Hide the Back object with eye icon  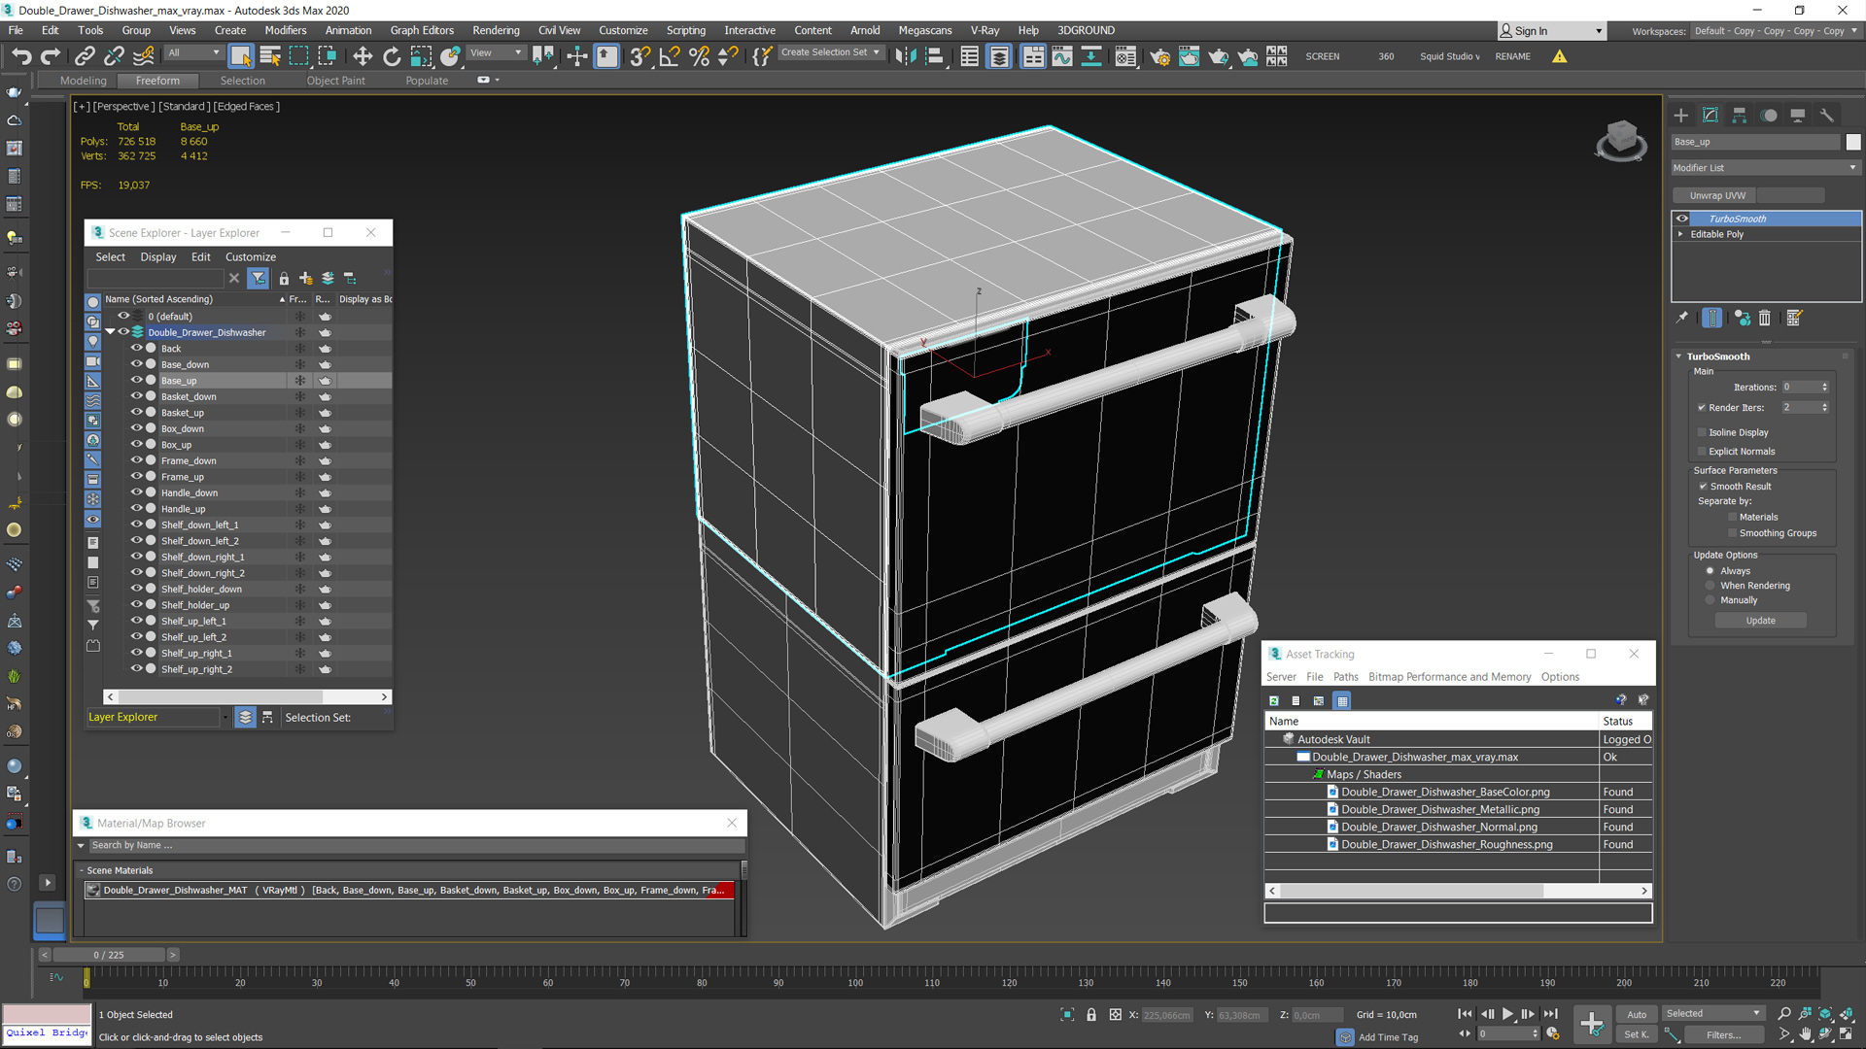tap(137, 348)
